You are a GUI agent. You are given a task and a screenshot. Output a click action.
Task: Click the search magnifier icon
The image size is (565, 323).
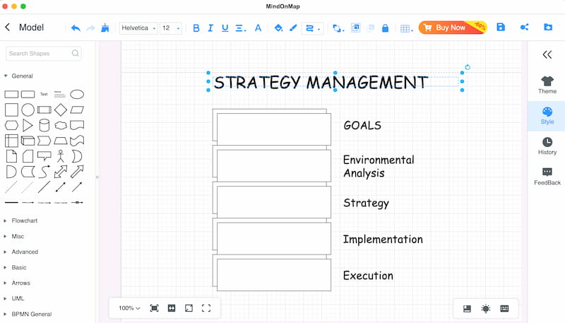pyautogui.click(x=75, y=53)
